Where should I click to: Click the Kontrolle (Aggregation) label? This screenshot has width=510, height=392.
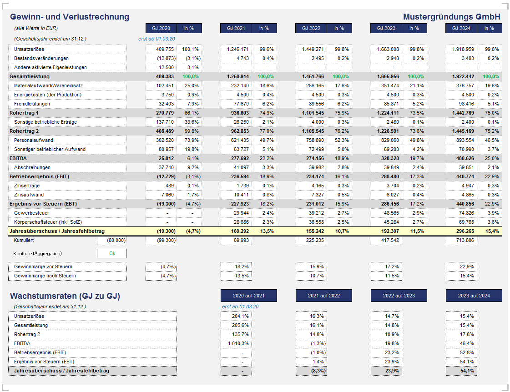pos(37,253)
